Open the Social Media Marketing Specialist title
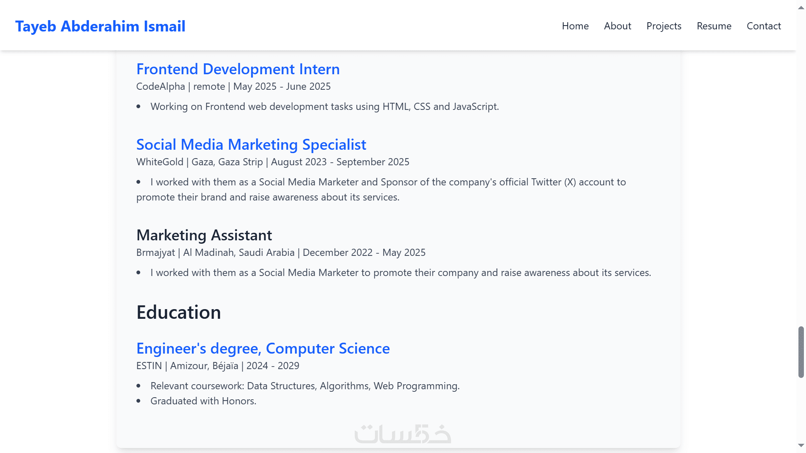 (x=251, y=145)
